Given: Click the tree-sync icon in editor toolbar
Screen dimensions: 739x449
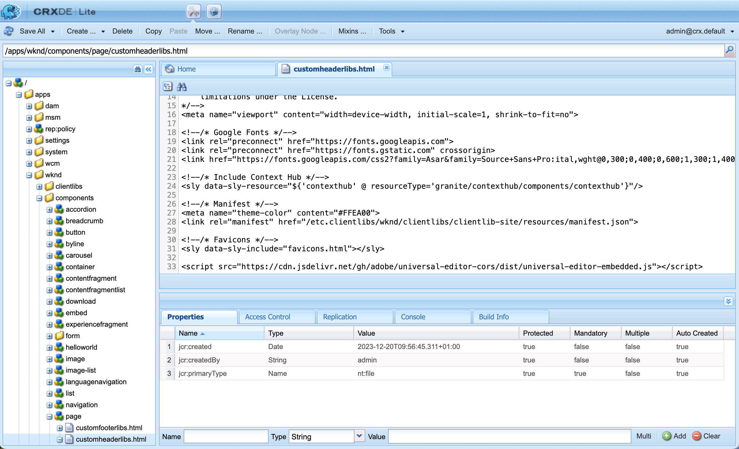Looking at the screenshot, I should pyautogui.click(x=168, y=87).
